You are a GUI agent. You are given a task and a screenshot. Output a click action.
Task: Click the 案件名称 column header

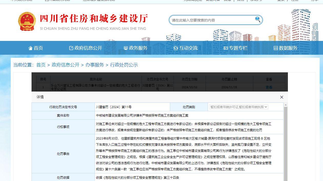[96, 80]
